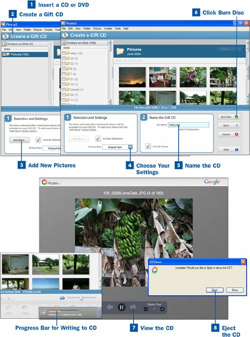Toggle the Include Picasa checkbox
Screen dimensions: 250x337
(x=148, y=146)
